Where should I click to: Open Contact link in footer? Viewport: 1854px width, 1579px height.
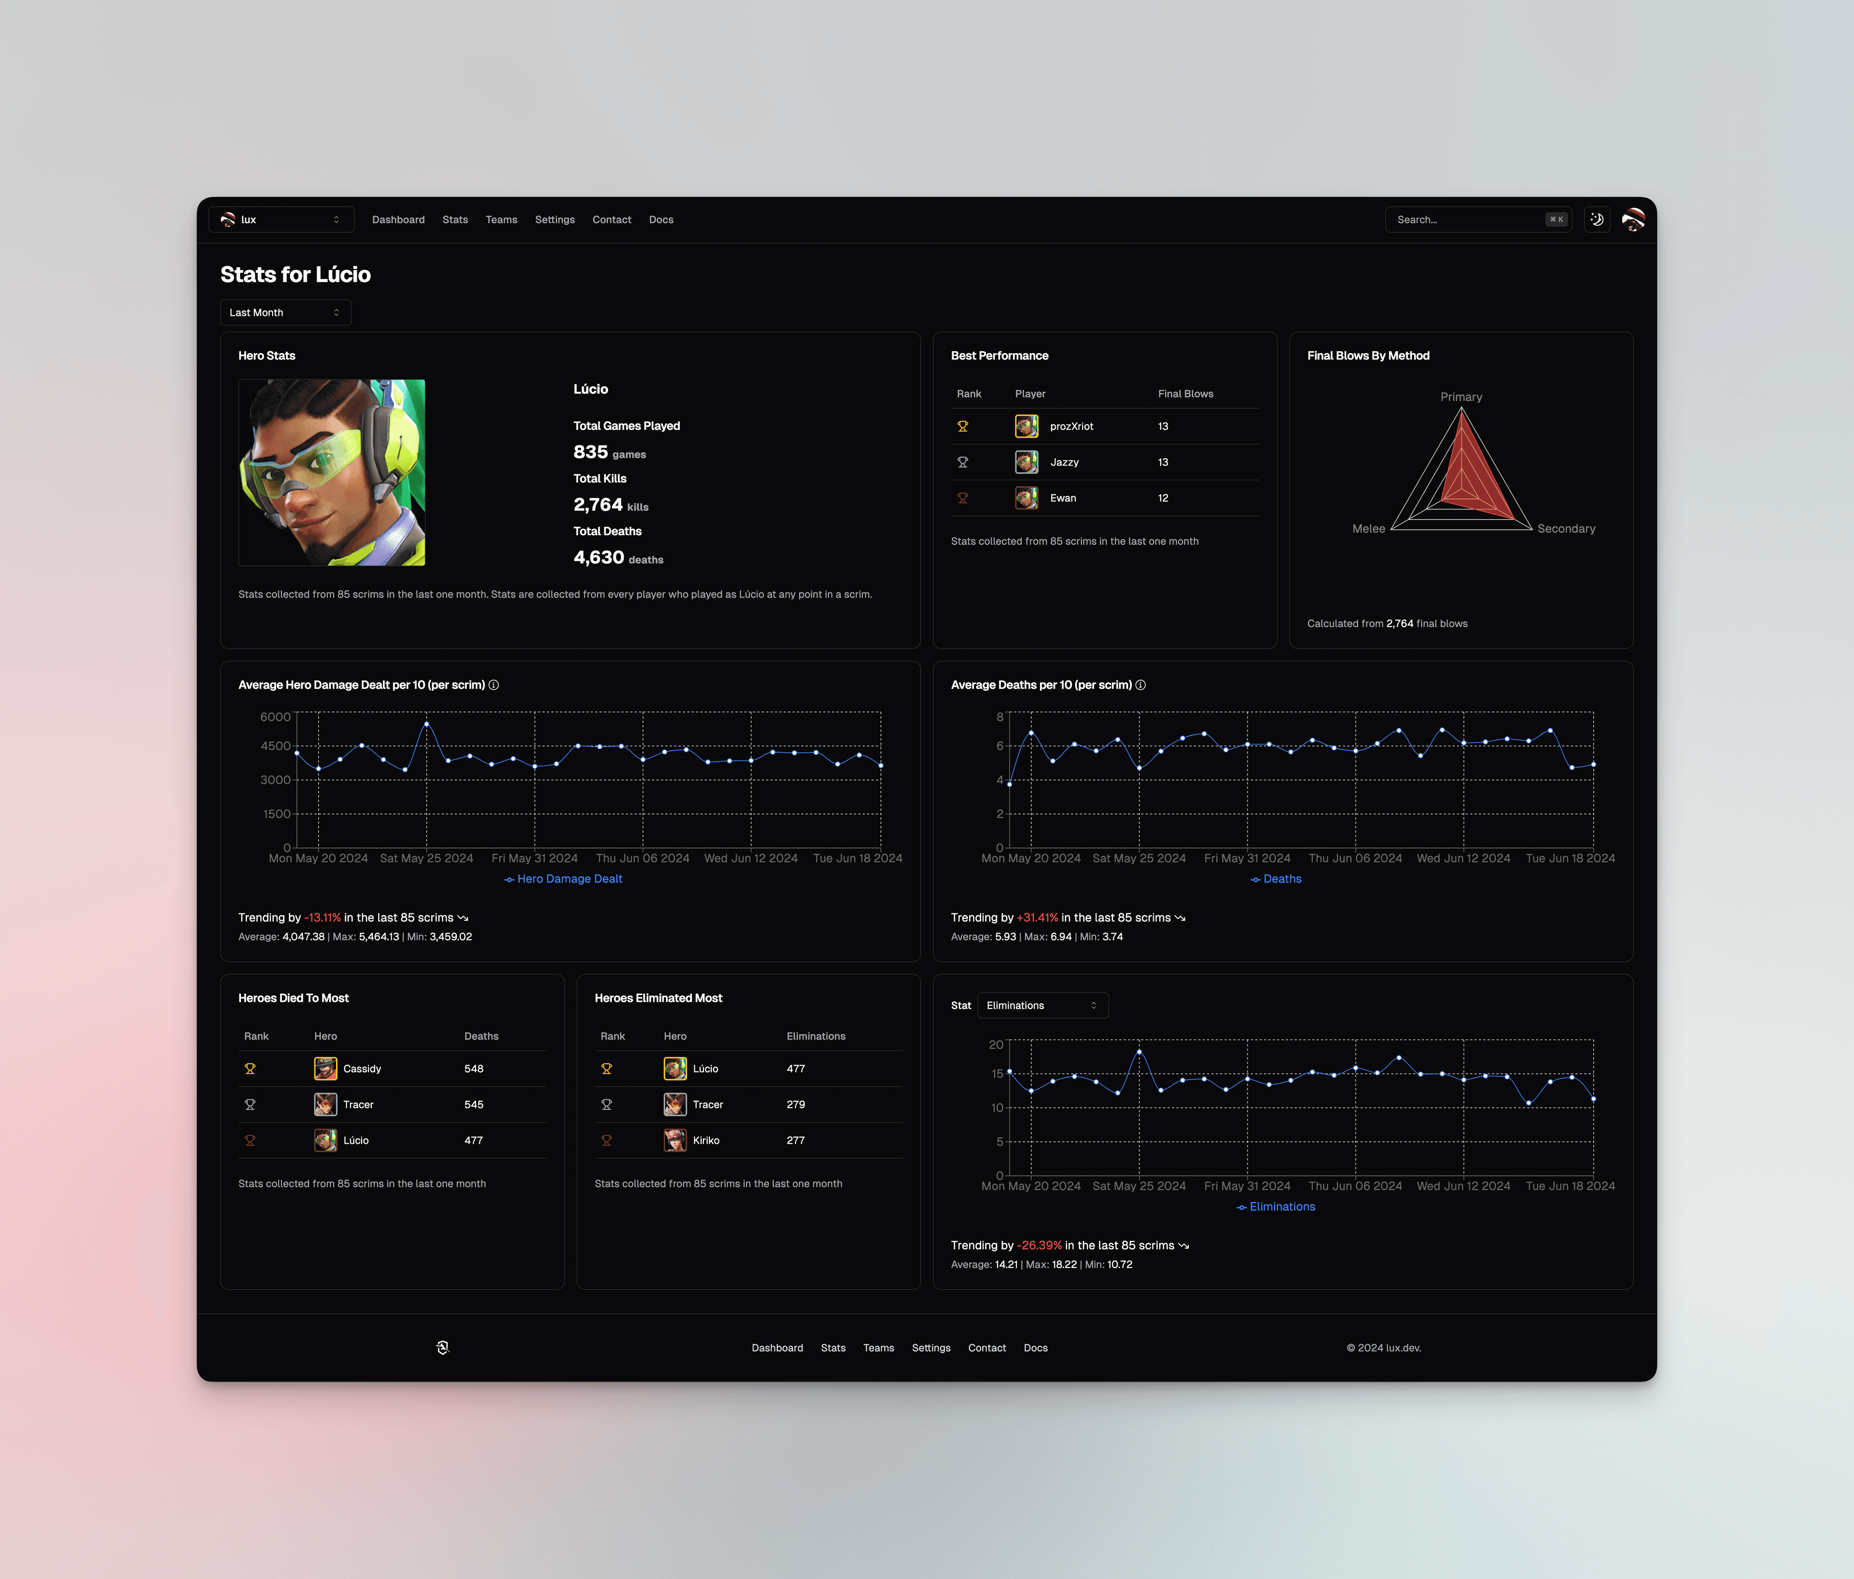987,1348
